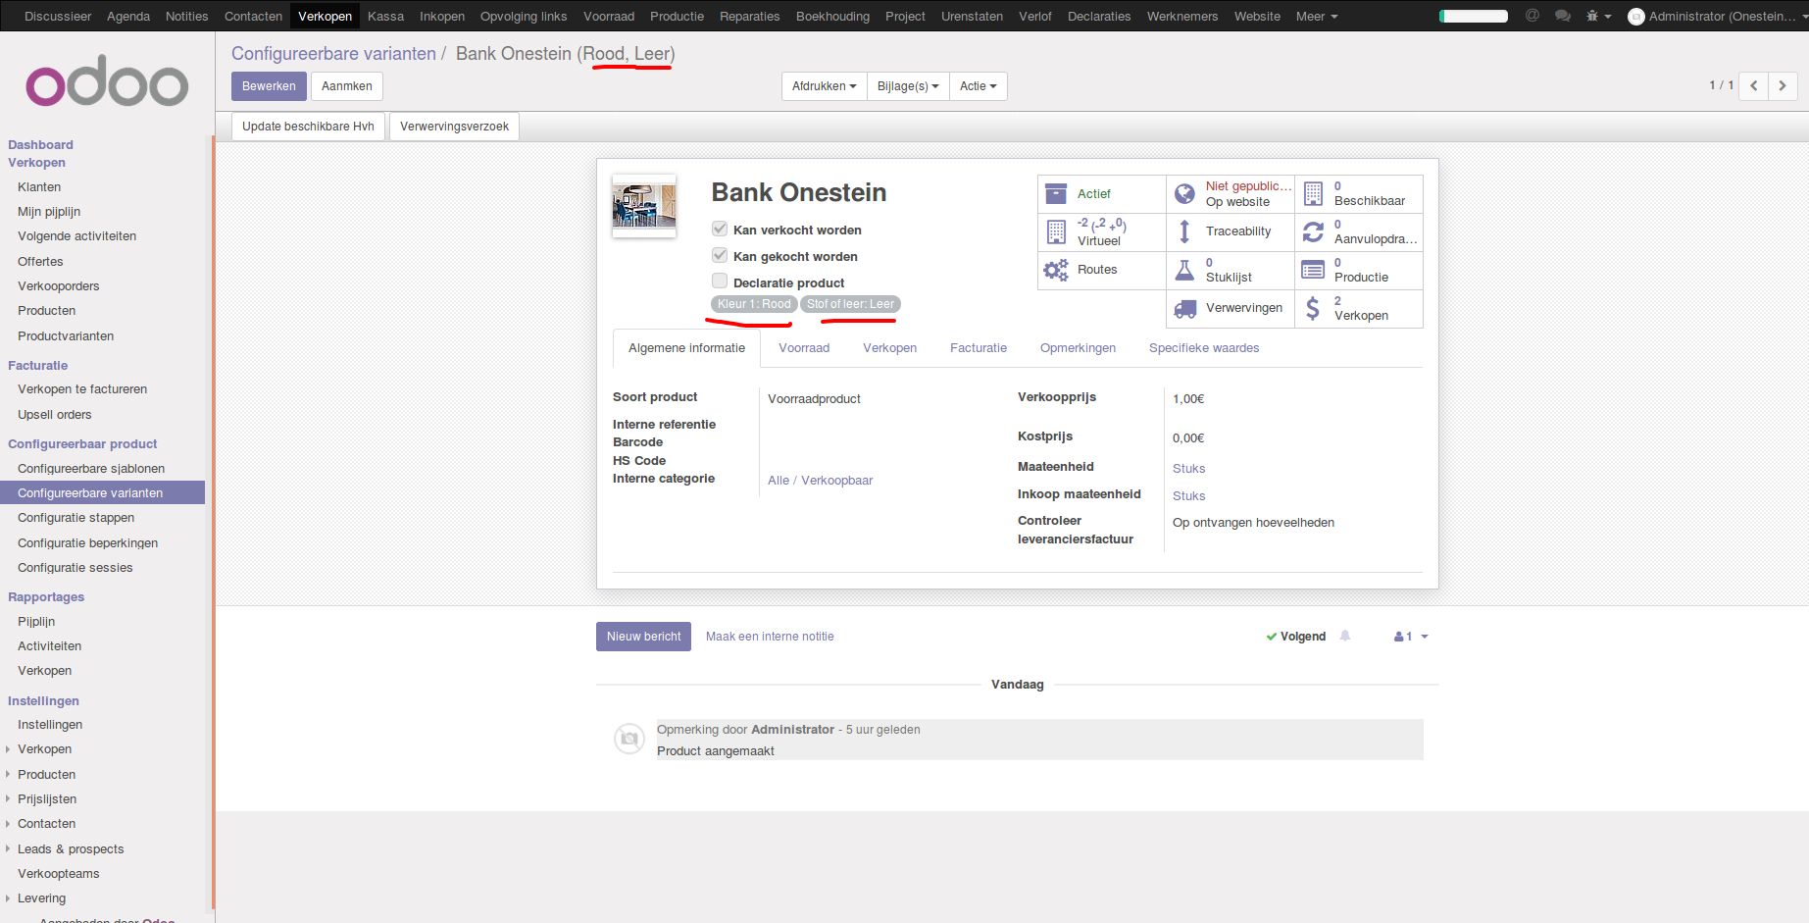Screen dimensions: 1809x923
Task: Open Routes using the gears icon
Action: coord(1056,270)
